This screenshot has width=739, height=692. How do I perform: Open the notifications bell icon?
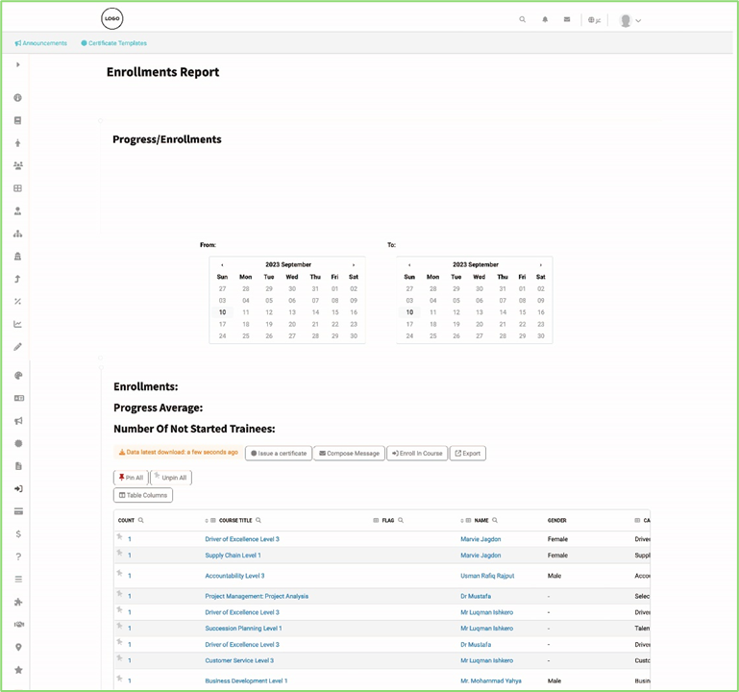point(545,19)
